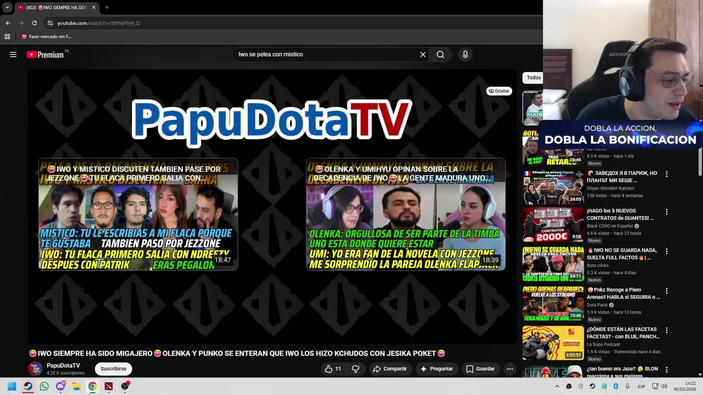Click microphone tray icon
The image size is (703, 395).
[627, 386]
